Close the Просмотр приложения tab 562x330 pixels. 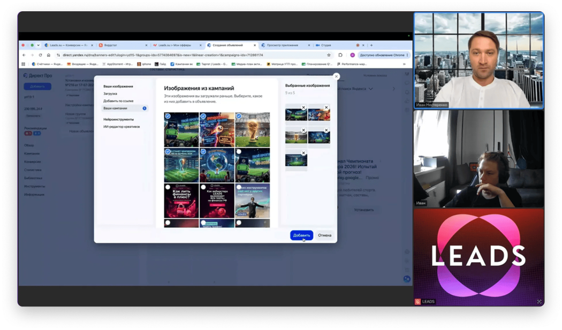pyautogui.click(x=309, y=45)
